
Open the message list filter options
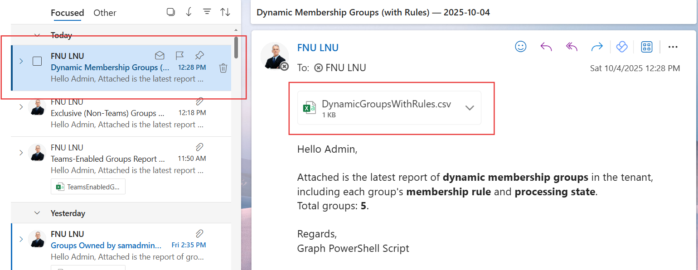tap(207, 12)
